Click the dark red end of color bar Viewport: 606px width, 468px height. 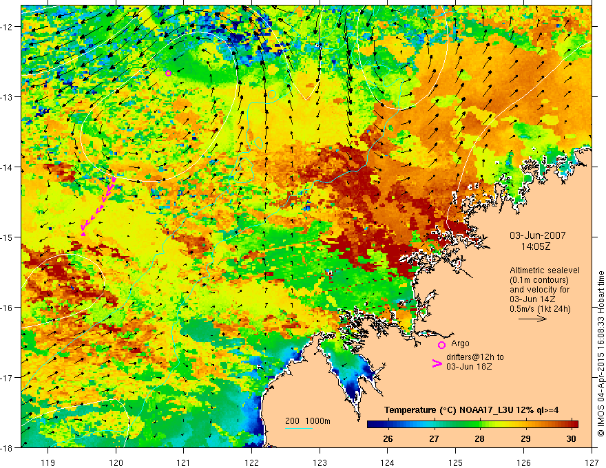[x=574, y=424]
